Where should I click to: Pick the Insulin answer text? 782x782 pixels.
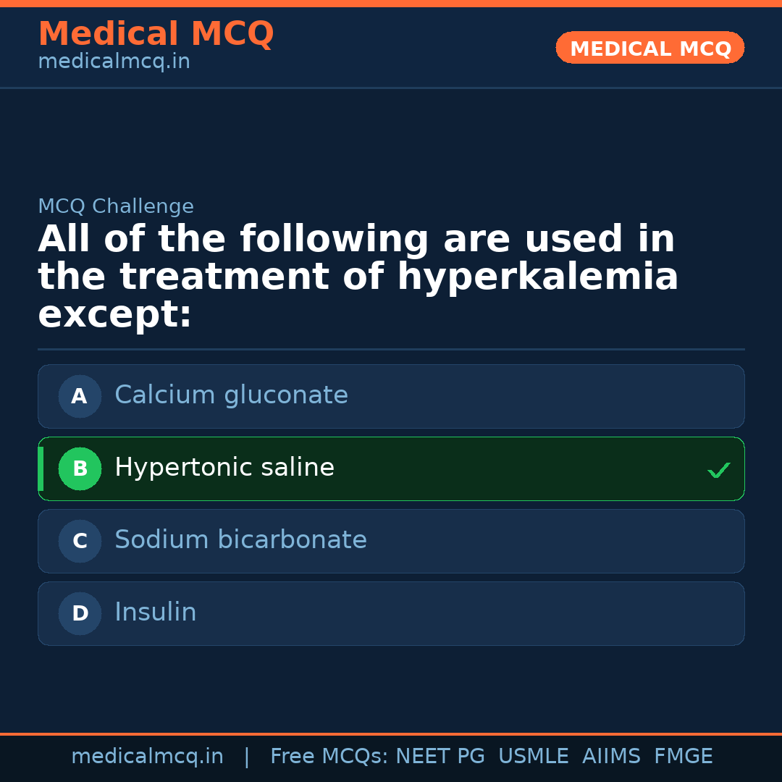156,613
